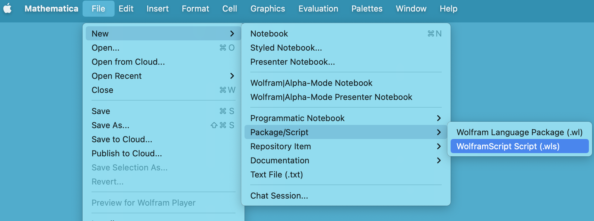Viewport: 594px width, 221px height.
Task: Create a new Text File (.txt)
Action: (346, 174)
